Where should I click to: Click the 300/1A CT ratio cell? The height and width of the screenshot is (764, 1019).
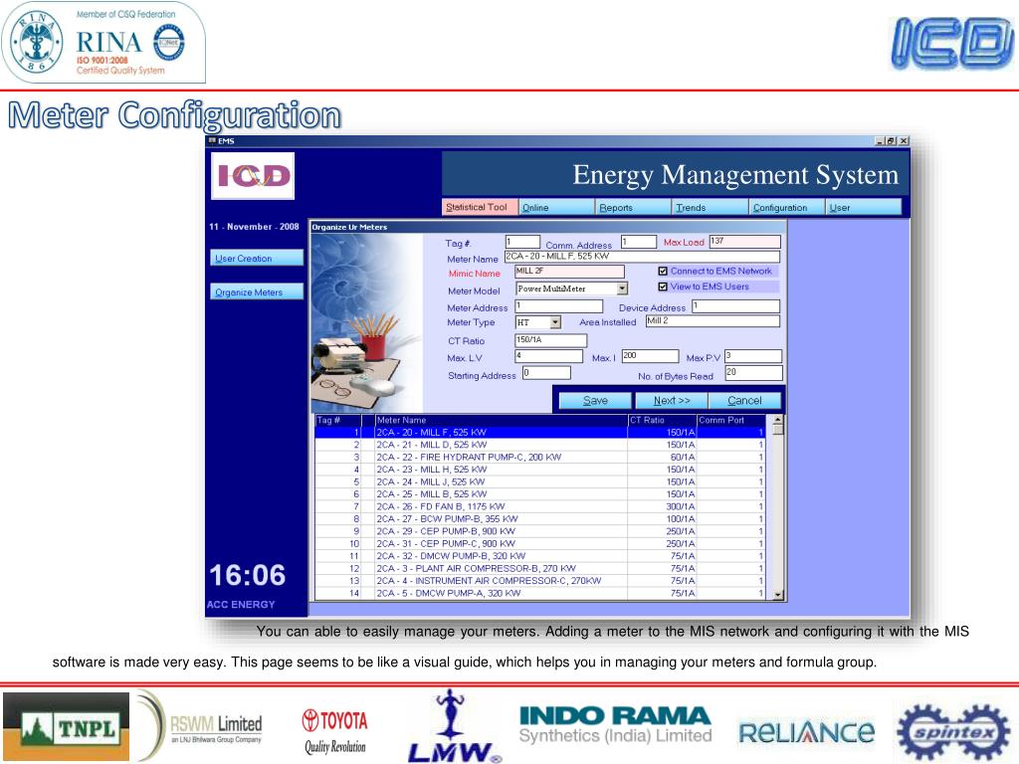[x=662, y=506]
